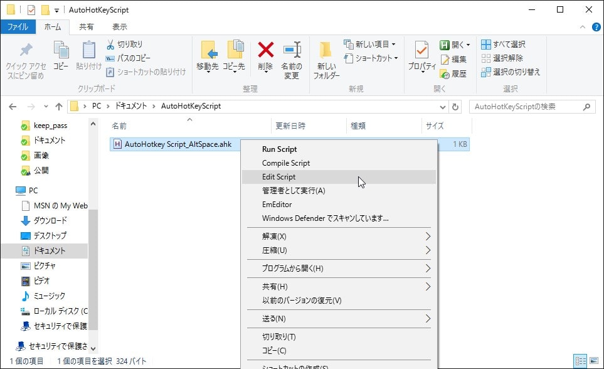
Task: Open the Copy to (コピー先) menu
Action: [234, 56]
